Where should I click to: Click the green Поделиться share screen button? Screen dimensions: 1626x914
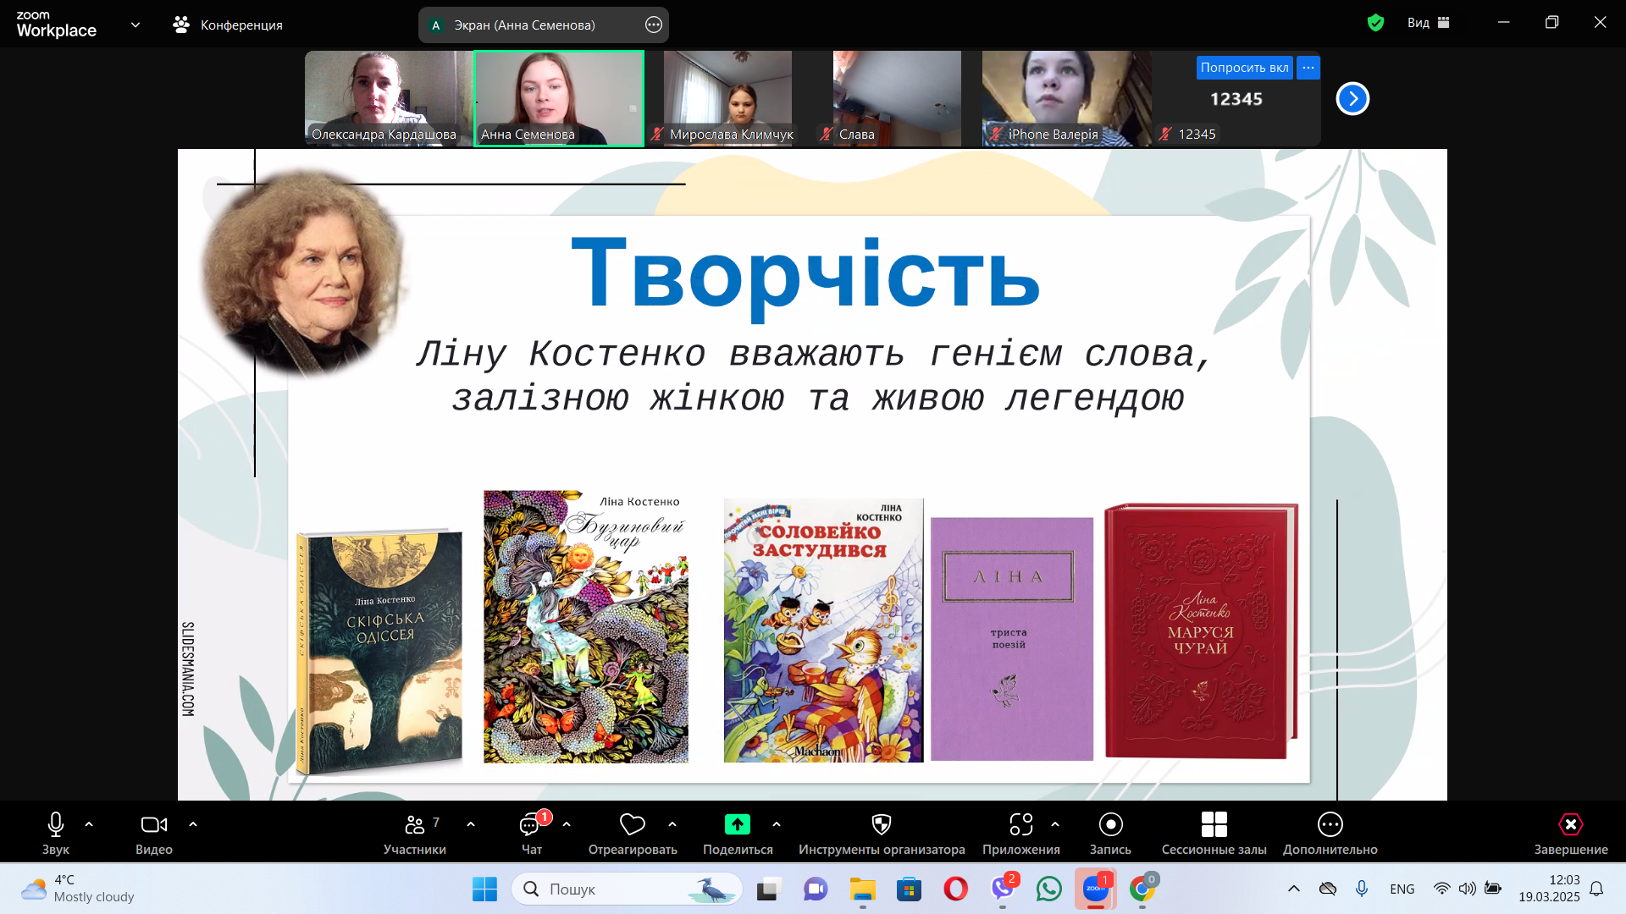[738, 834]
